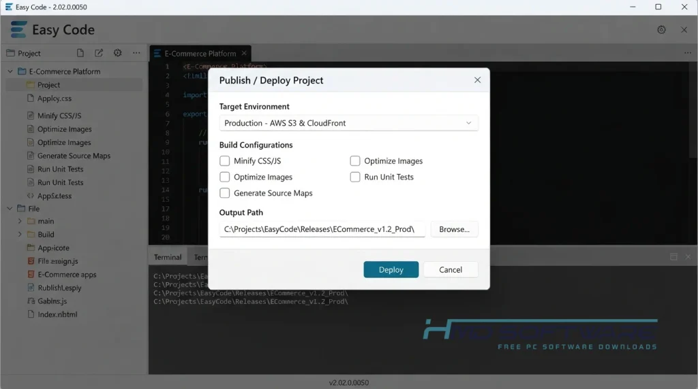
Task: Select the second terminal tab
Action: [200, 257]
